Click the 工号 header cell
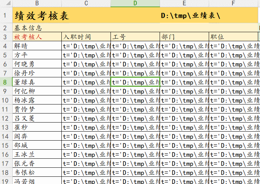The width and height of the screenshot is (260, 184). coord(135,37)
